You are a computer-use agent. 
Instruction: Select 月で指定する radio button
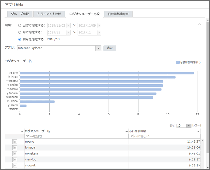coord(20,32)
